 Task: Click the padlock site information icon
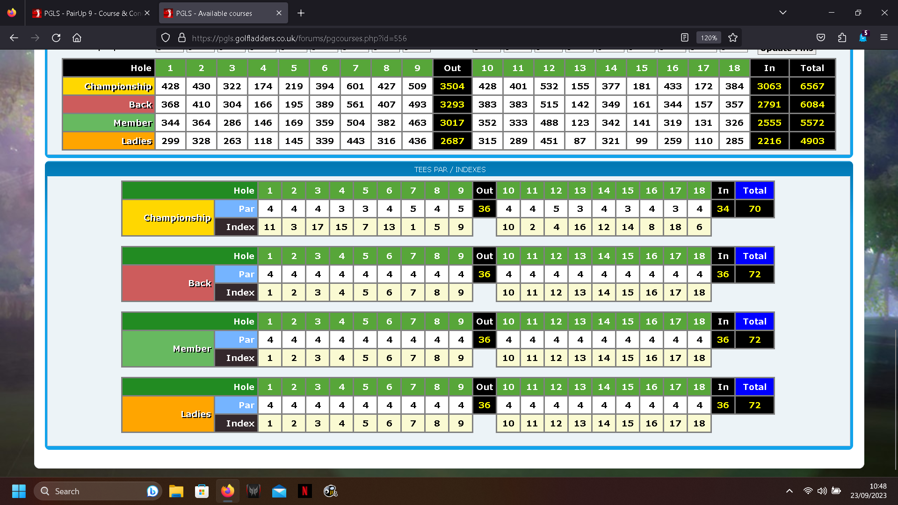[182, 38]
